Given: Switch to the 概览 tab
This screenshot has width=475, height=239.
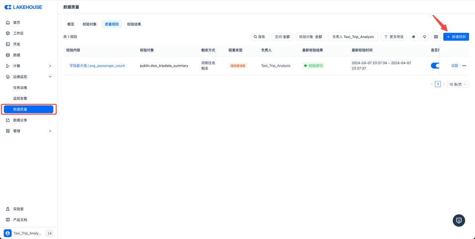Looking at the screenshot, I should click(71, 24).
